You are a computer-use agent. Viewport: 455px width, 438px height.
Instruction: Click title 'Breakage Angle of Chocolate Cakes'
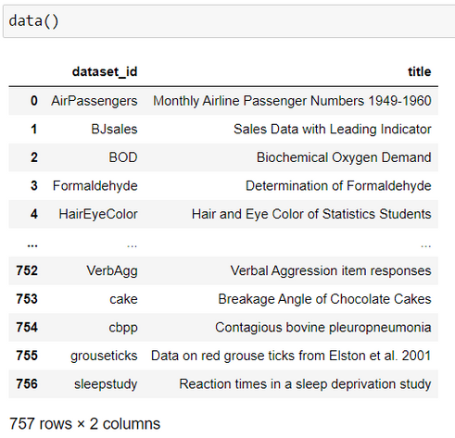coord(324,299)
